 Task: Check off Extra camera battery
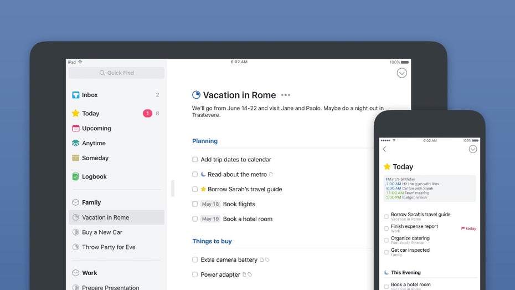click(x=195, y=260)
